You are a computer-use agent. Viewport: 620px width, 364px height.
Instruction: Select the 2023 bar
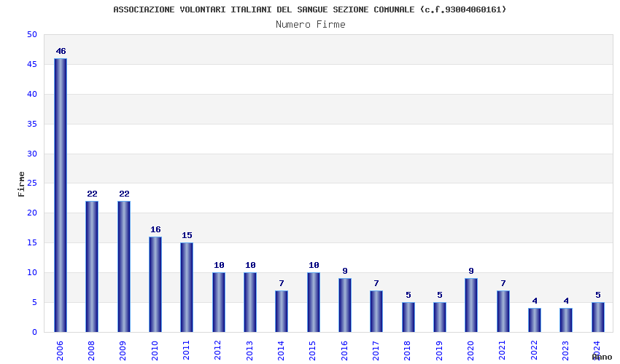click(566, 320)
